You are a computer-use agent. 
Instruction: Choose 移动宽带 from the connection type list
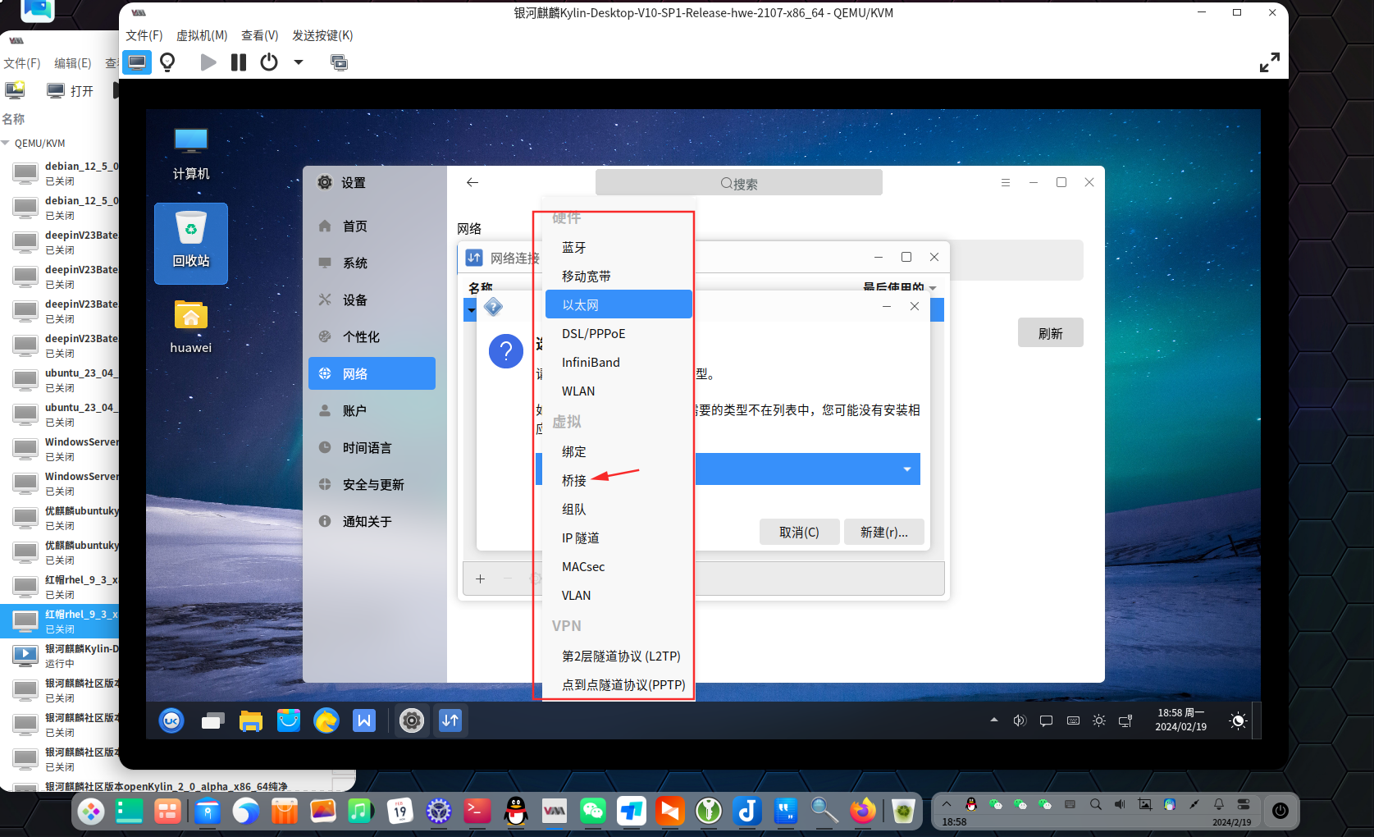(x=619, y=276)
